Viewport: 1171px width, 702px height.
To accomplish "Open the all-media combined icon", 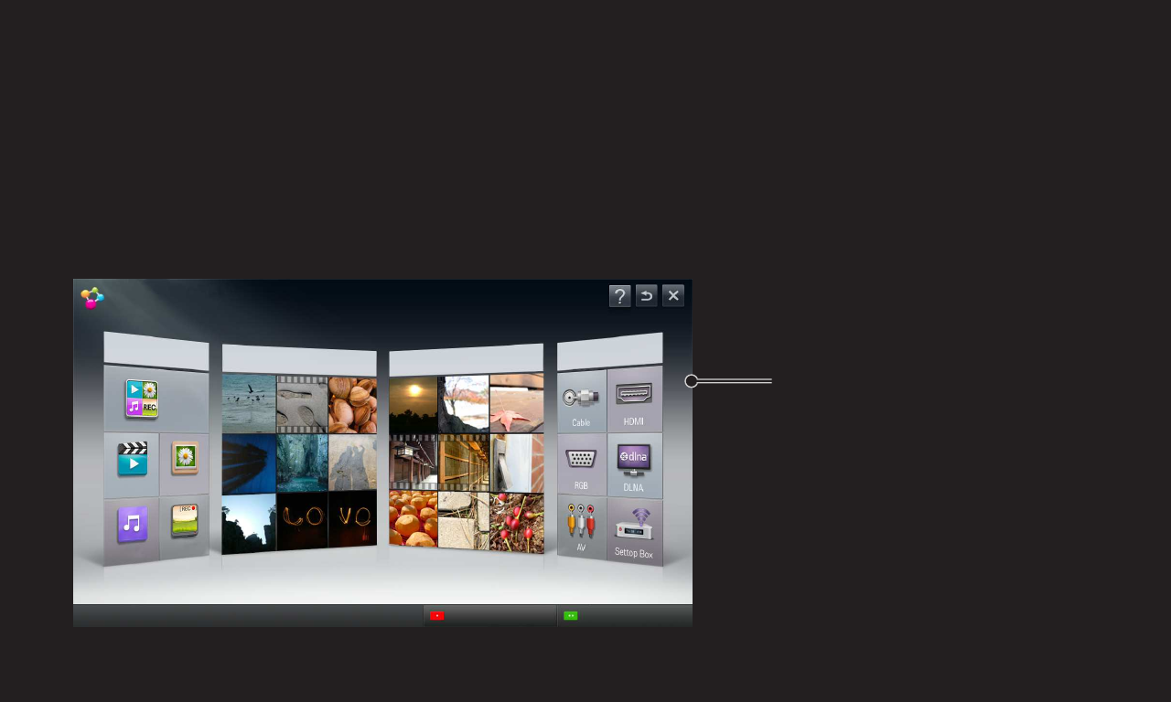I will (x=142, y=399).
